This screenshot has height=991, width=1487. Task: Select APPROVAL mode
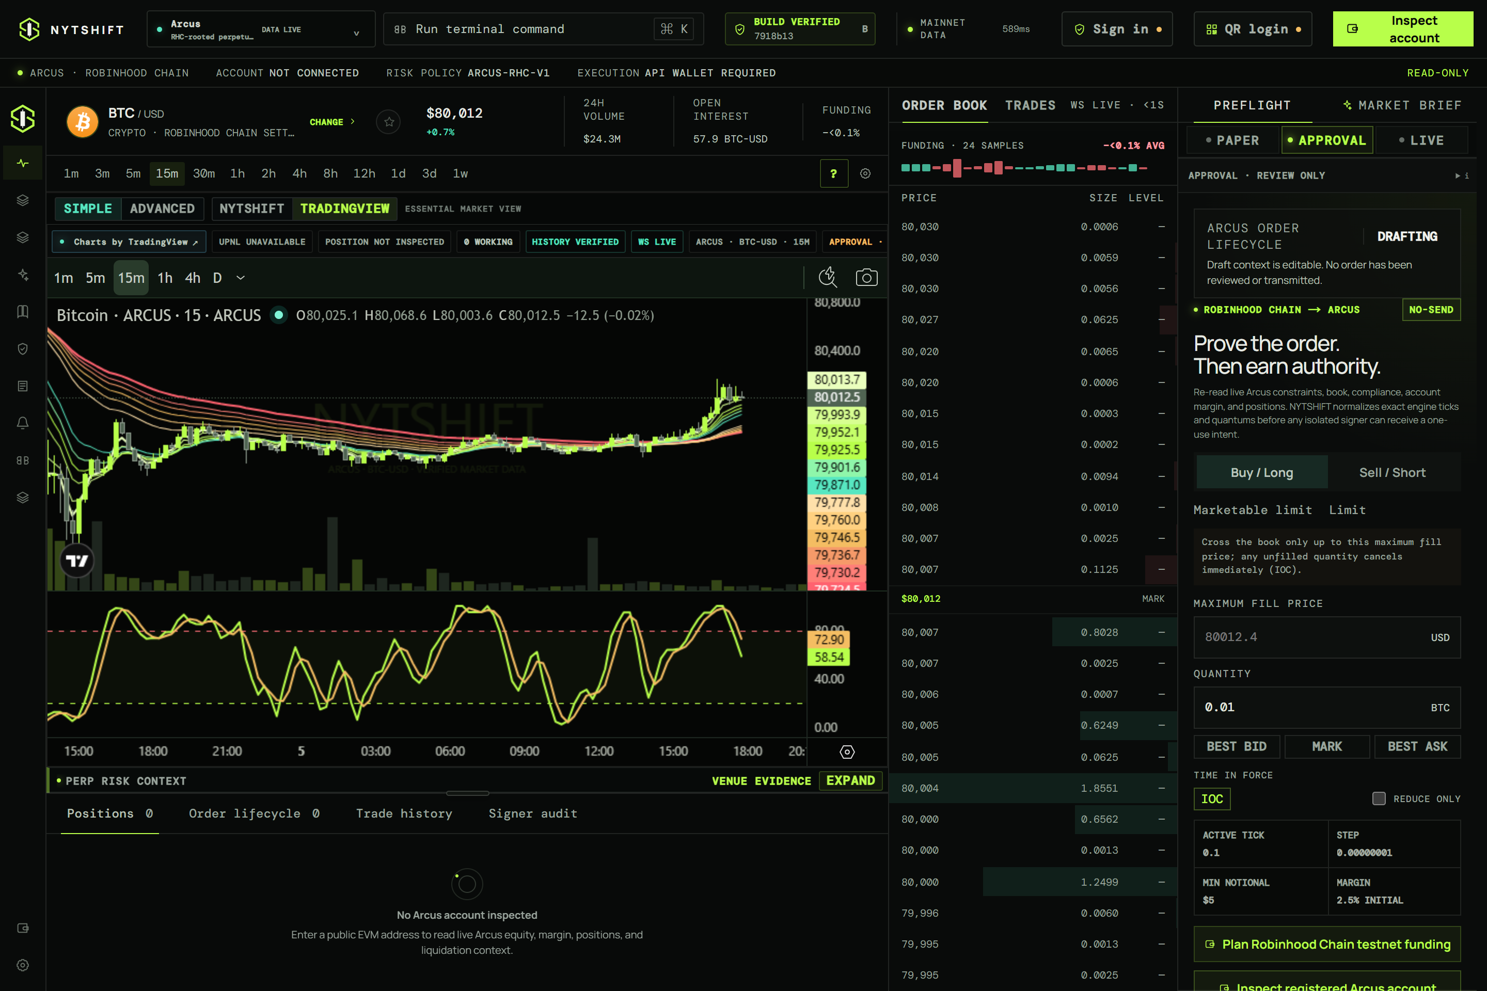1327,140
